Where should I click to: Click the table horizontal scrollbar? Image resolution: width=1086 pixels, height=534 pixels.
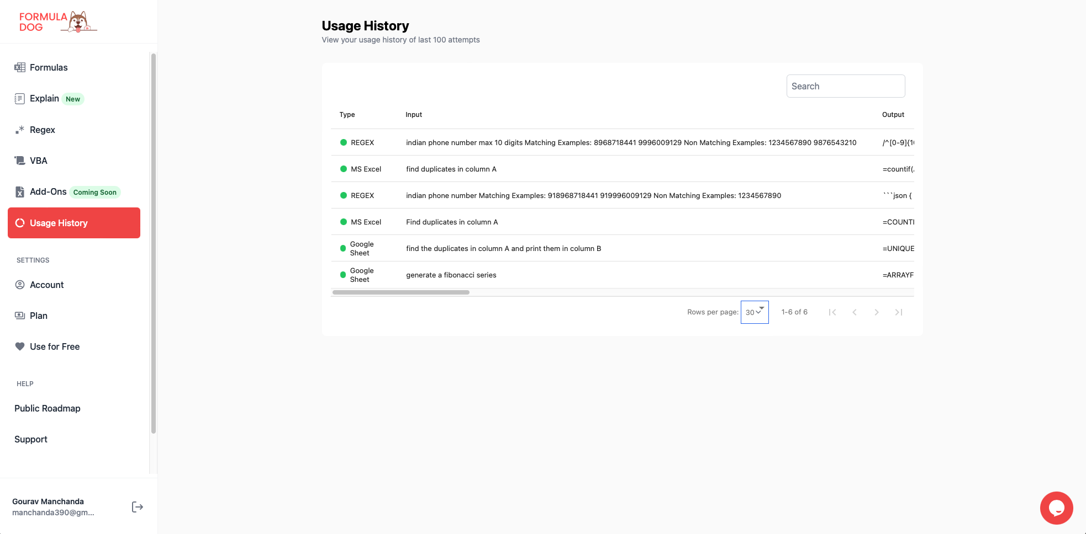[401, 292]
